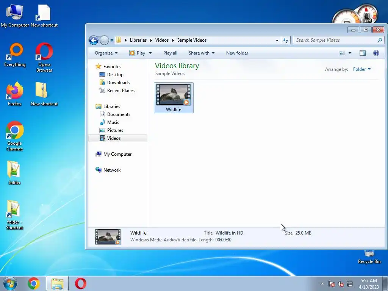This screenshot has height=291, width=388.
Task: Open Documents library
Action: pyautogui.click(x=119, y=114)
